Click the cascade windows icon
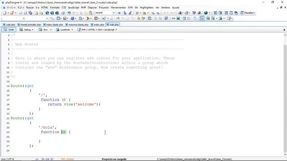 [236, 13]
